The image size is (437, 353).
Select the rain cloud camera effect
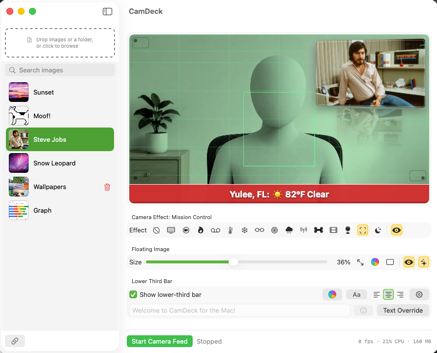(289, 230)
